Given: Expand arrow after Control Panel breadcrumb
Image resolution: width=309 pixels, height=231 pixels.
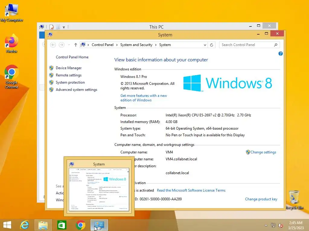Looking at the screenshot, I should [x=117, y=45].
